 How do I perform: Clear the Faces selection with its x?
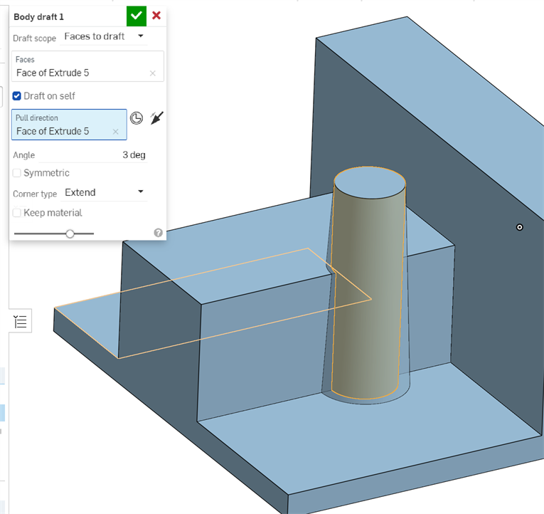pyautogui.click(x=152, y=73)
